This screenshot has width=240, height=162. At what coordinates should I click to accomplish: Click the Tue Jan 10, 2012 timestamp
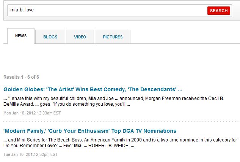pyautogui.click(x=30, y=154)
